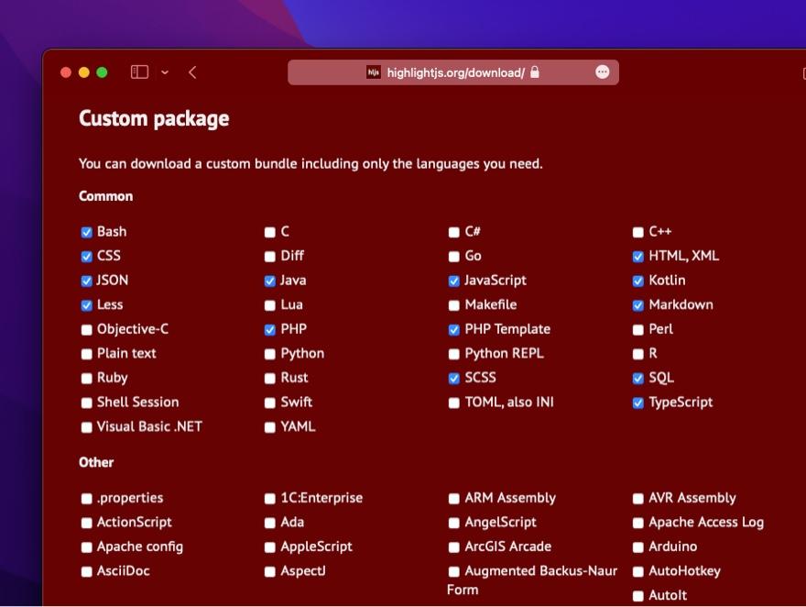Uncheck the SCSS checkbox
The height and width of the screenshot is (607, 806).
[x=454, y=379]
